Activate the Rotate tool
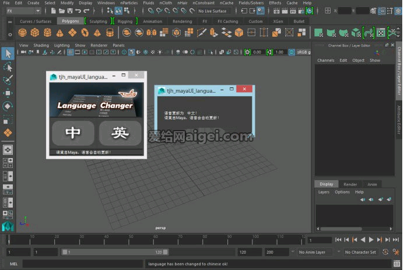Image resolution: width=411 pixels, height=270 pixels. pos(8,106)
